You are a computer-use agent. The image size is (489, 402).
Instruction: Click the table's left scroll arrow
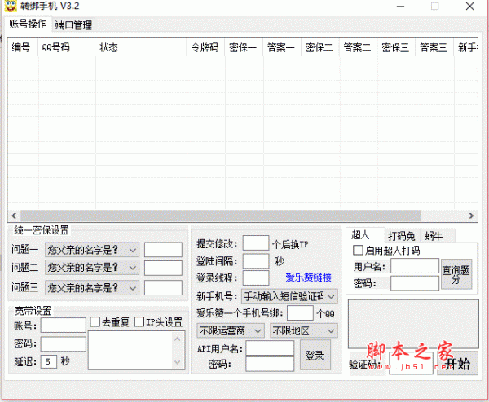[15, 216]
